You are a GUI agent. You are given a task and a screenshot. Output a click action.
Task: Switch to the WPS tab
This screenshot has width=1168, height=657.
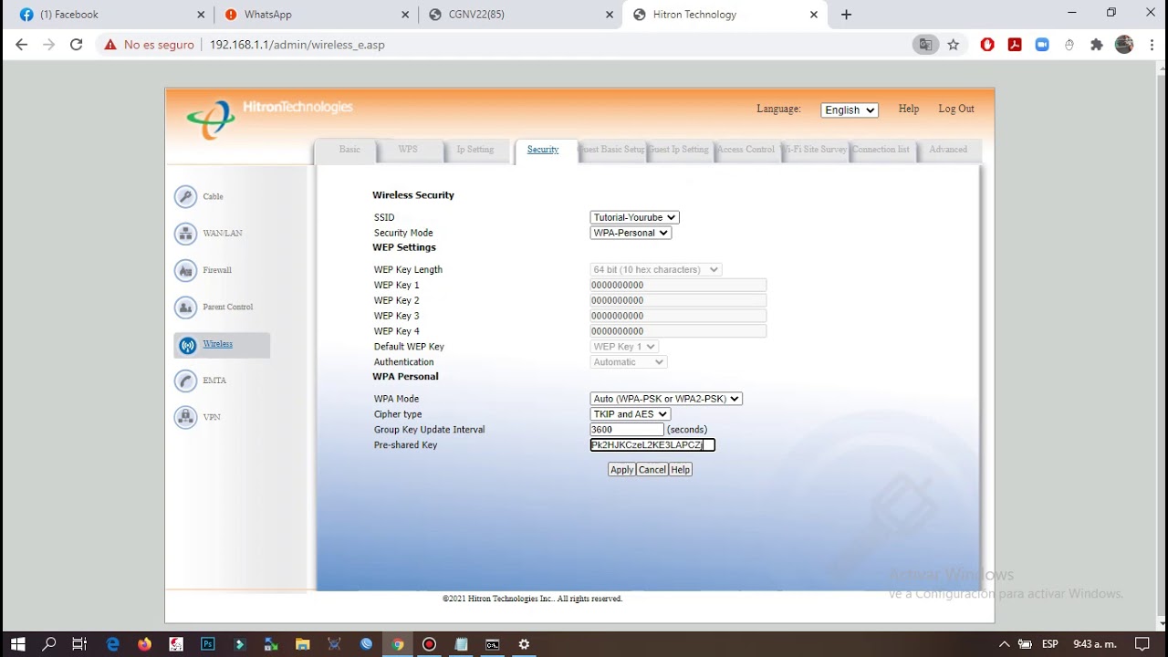coord(408,150)
